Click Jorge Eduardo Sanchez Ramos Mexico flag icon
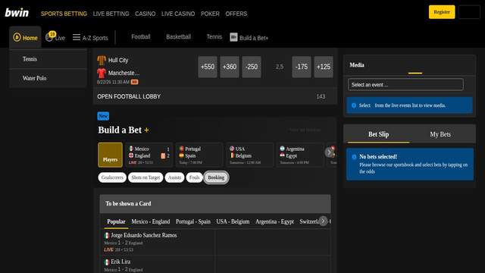The image size is (485, 273). pyautogui.click(x=107, y=236)
